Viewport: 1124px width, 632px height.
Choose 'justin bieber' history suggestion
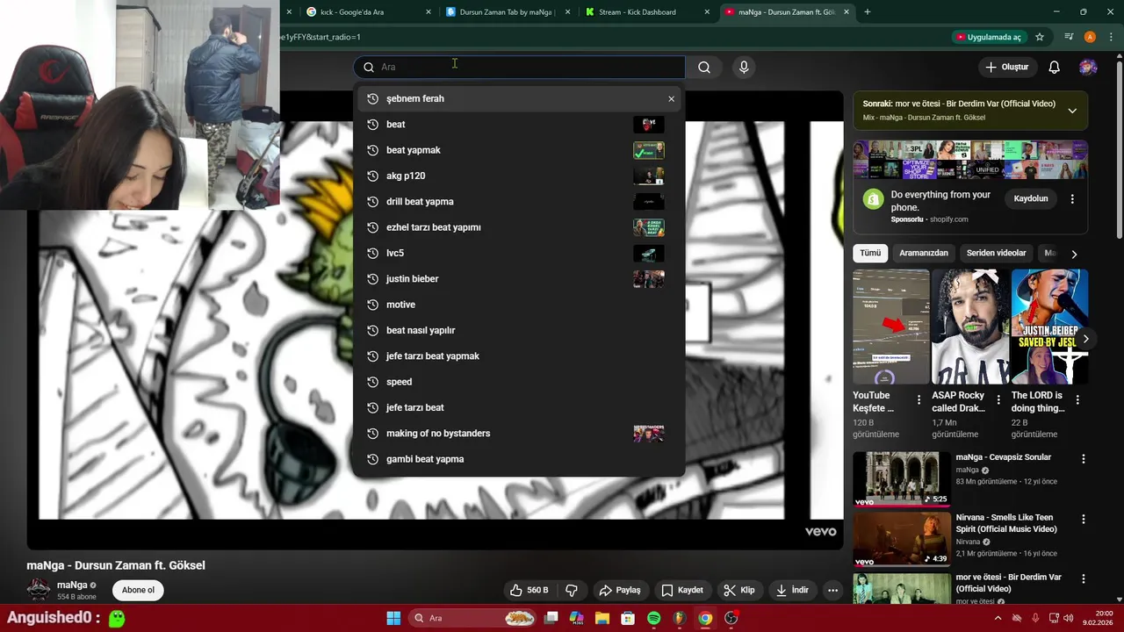point(519,278)
